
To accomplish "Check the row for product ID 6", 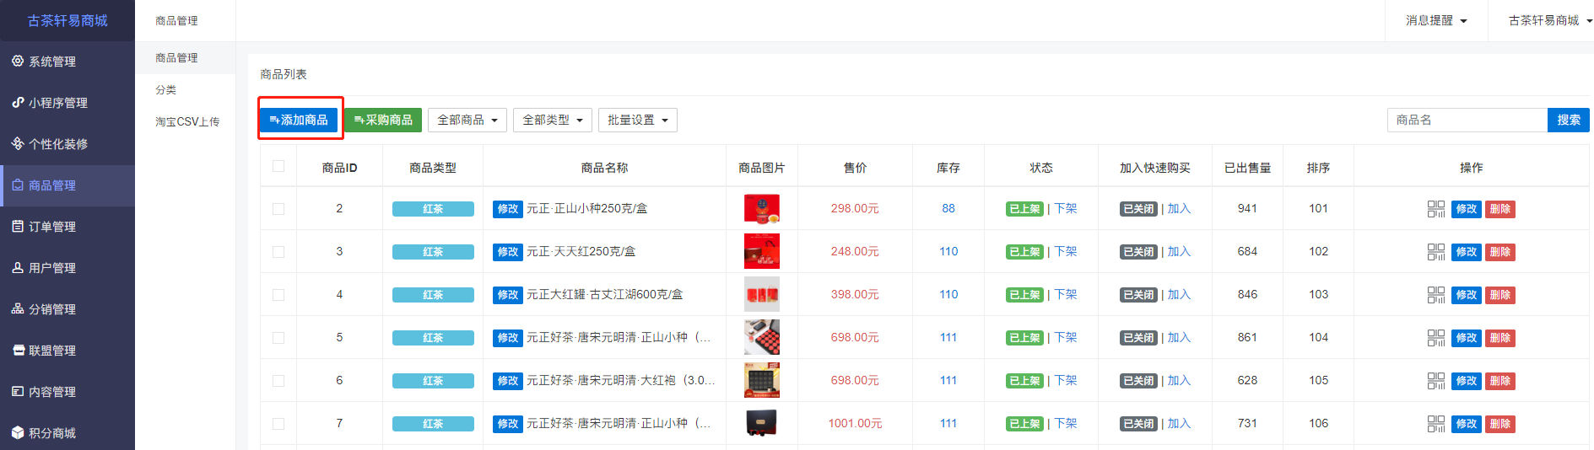I will coord(278,381).
